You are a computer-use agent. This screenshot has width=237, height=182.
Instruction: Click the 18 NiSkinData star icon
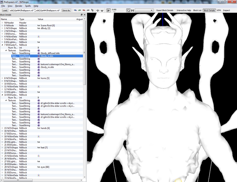39,136
